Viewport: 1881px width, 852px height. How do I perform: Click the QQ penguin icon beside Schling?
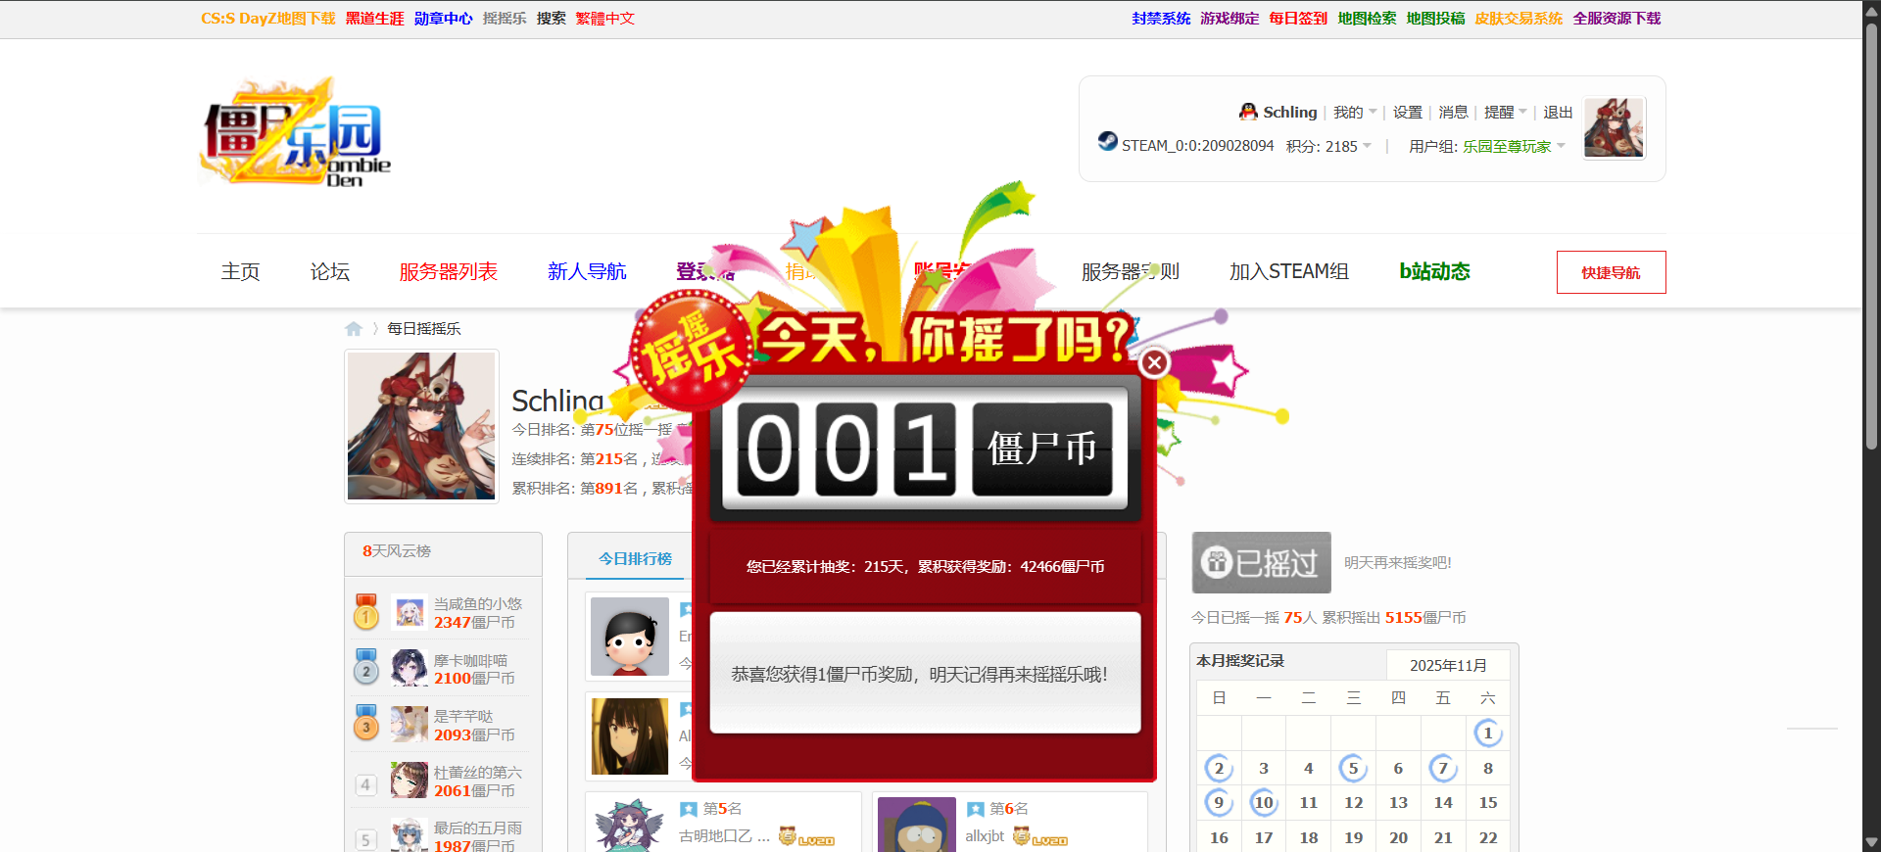[x=1248, y=112]
